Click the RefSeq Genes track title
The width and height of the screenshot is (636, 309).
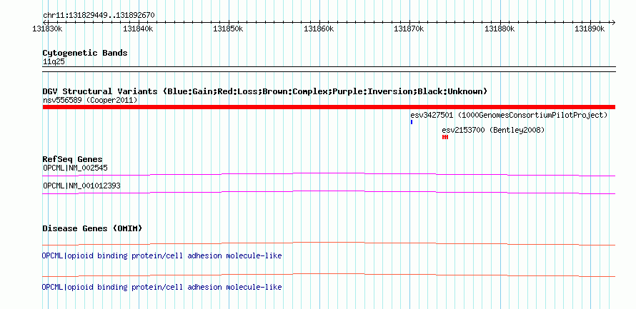coord(73,159)
